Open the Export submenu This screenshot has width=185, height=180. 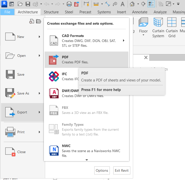coord(22,112)
